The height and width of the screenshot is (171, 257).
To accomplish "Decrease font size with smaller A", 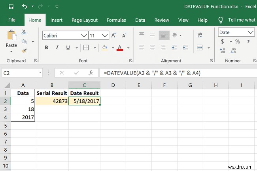I will (124, 35).
